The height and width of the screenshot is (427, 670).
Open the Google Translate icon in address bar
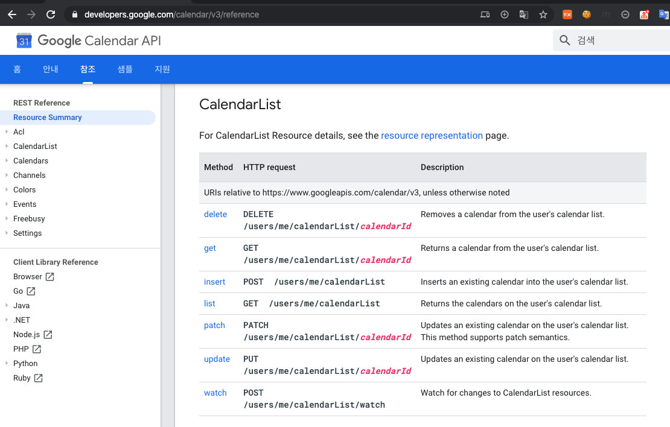pos(524,14)
